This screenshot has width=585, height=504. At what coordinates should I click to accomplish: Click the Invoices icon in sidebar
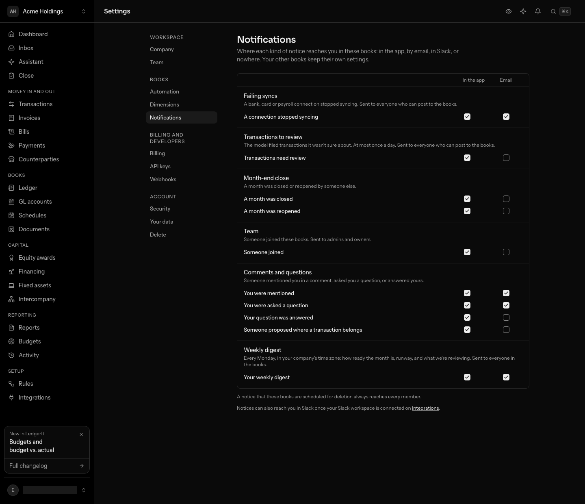[11, 118]
